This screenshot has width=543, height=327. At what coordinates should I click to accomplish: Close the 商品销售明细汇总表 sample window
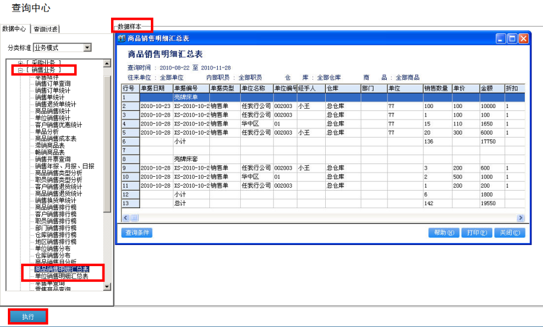pos(523,39)
